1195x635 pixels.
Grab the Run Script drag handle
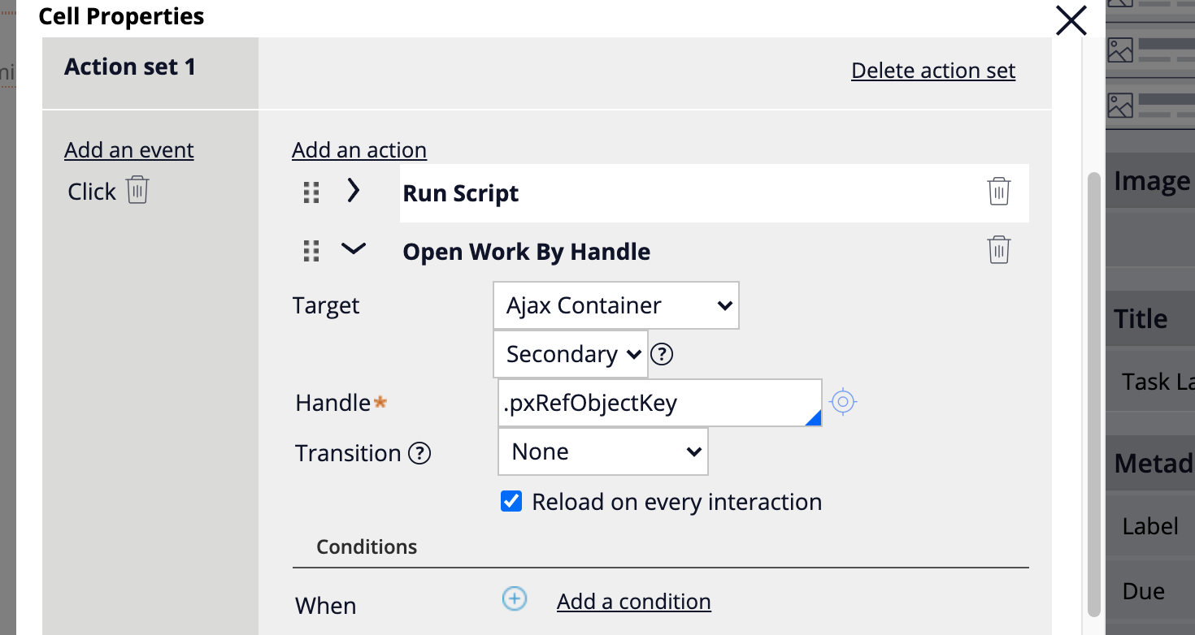pos(311,192)
